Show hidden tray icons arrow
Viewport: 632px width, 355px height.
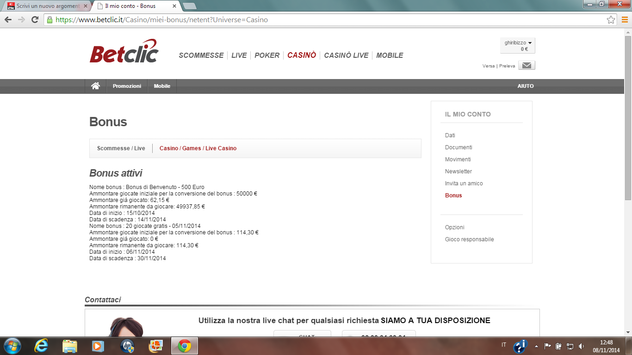536,346
